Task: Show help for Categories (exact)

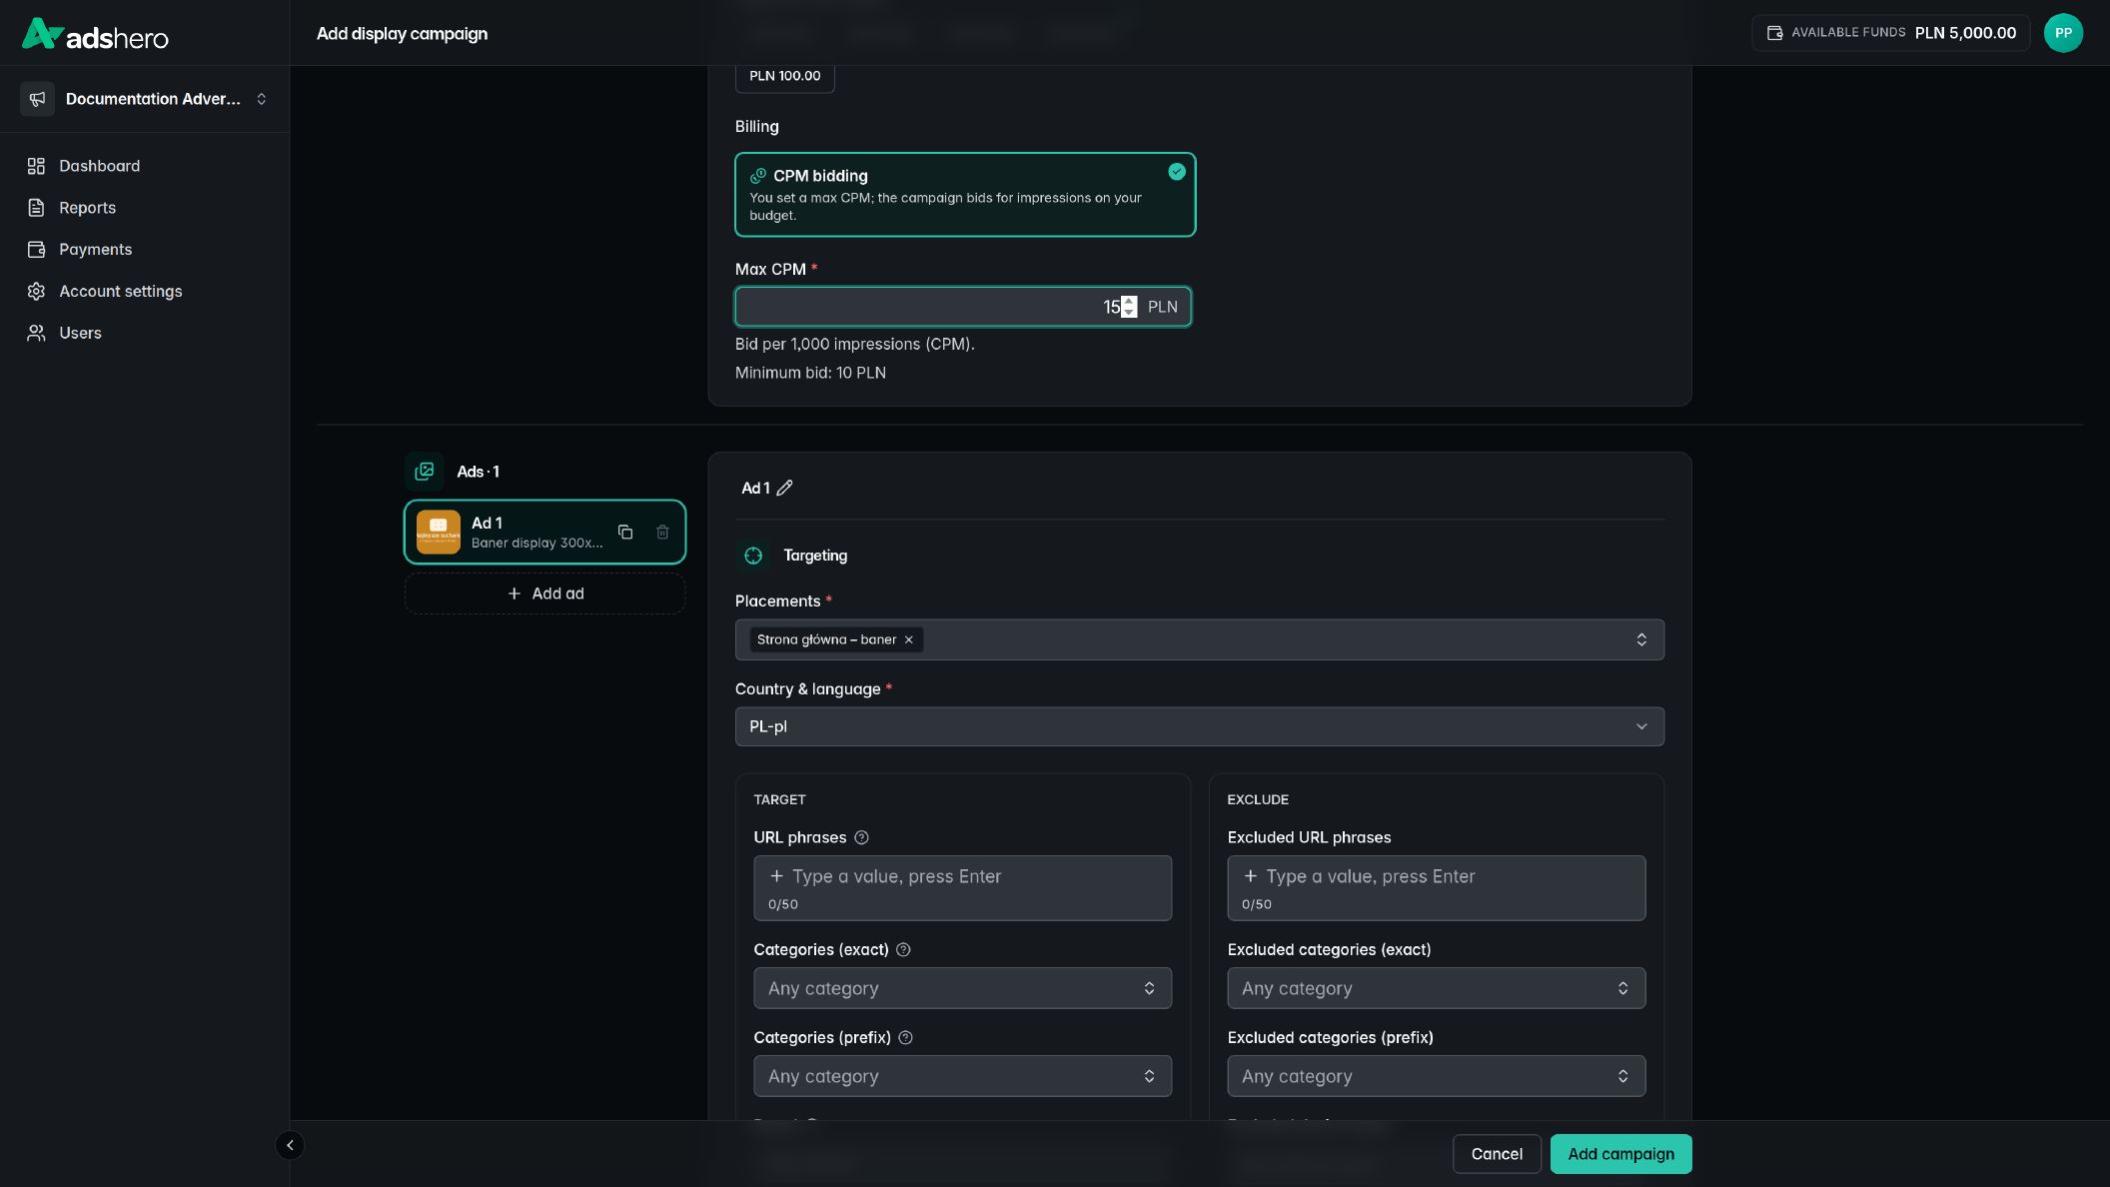Action: point(903,949)
